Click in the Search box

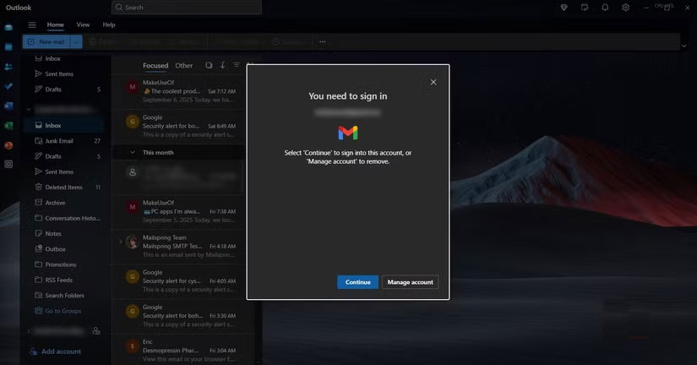pos(186,8)
